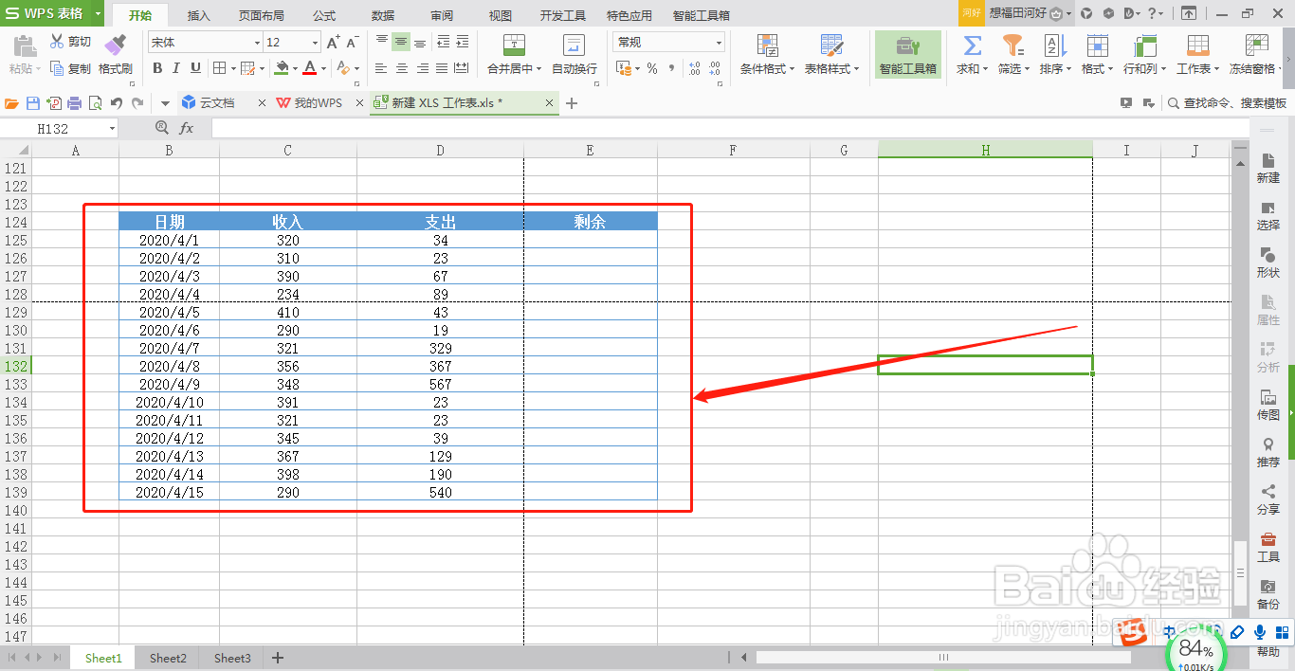Apply the fill color bucket swatch

tap(282, 68)
